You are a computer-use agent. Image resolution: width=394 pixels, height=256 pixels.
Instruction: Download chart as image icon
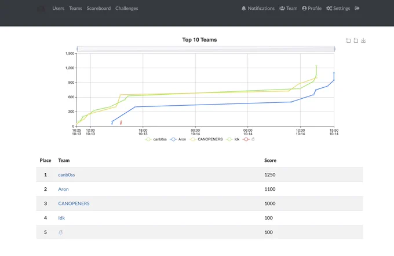pyautogui.click(x=363, y=40)
